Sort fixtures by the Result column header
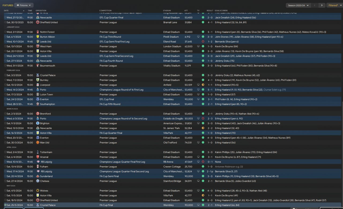 (x=210, y=11)
